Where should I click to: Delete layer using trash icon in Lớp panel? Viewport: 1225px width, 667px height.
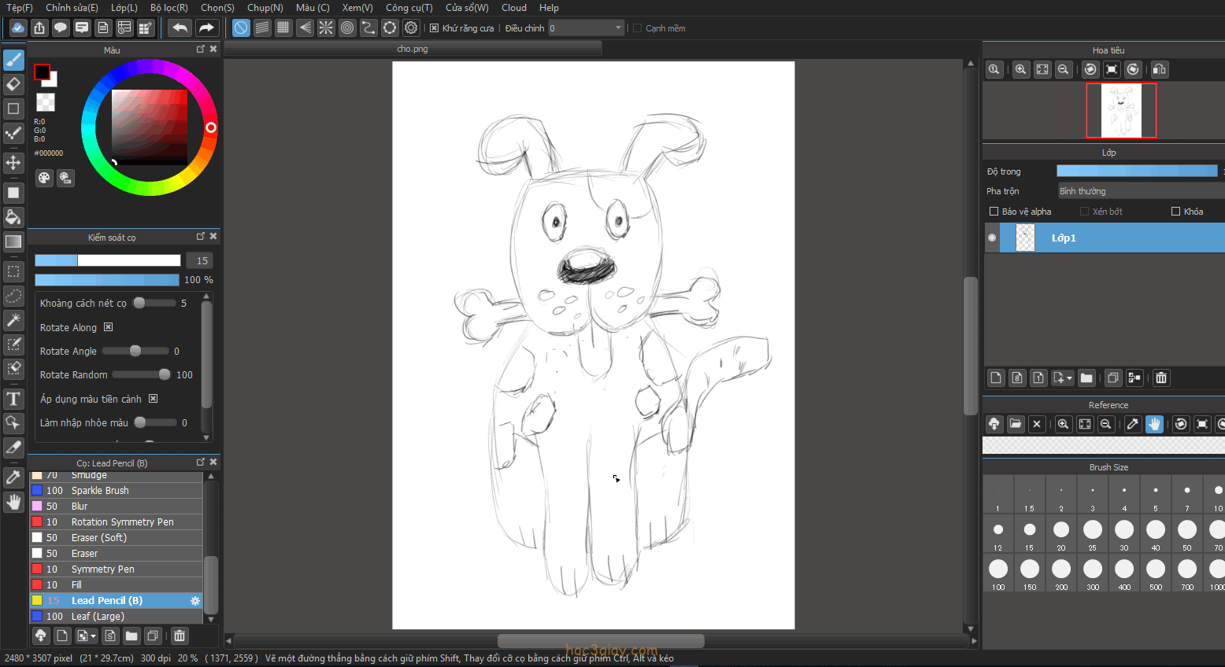[1160, 378]
